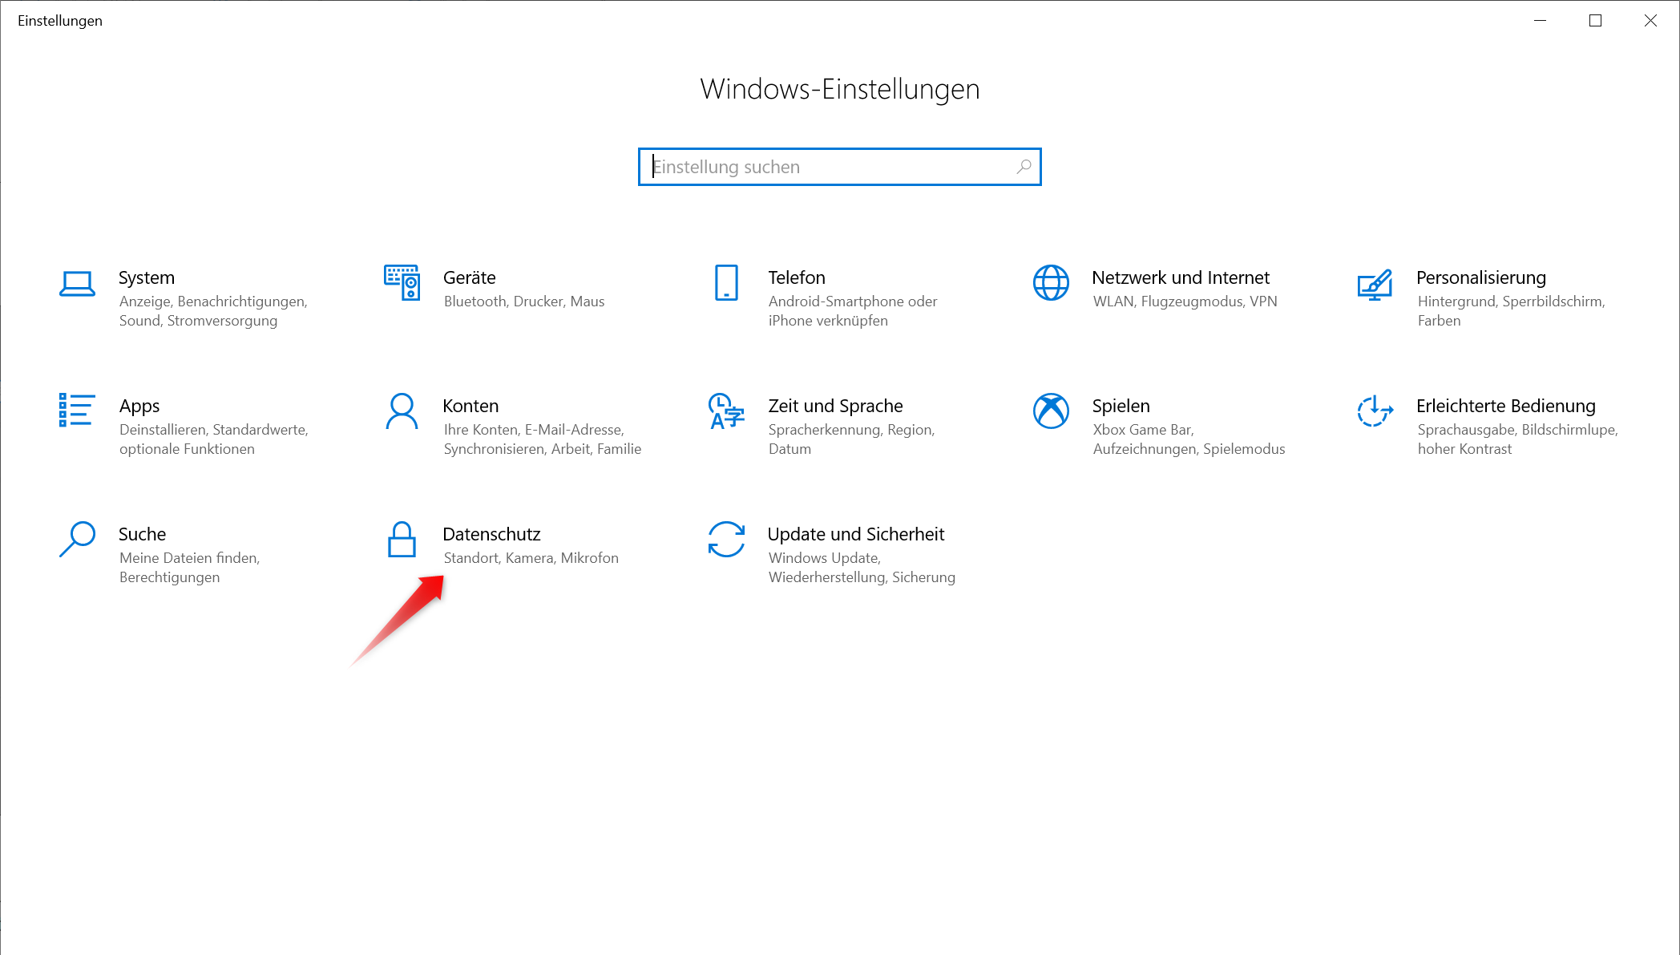Close the Einstellungen window
The height and width of the screenshot is (955, 1680).
tap(1650, 21)
